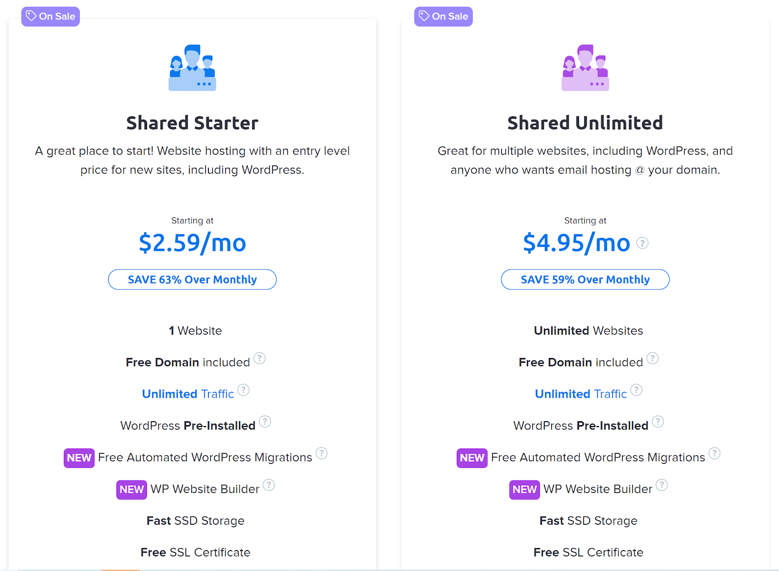This screenshot has width=779, height=571.
Task: Click WP Website Builder help icon in Shared Starter
Action: click(269, 485)
